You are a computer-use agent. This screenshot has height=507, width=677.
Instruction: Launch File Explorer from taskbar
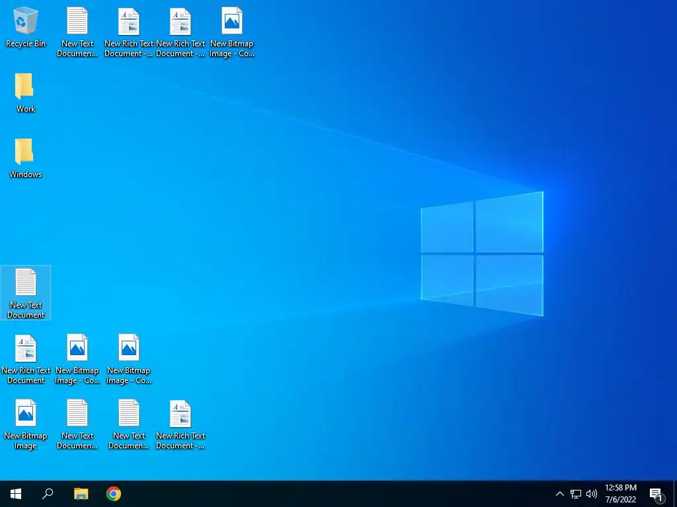(81, 494)
